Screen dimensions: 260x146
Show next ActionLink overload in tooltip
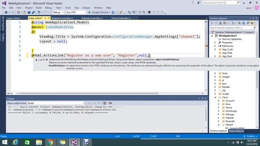pyautogui.click(x=47, y=60)
